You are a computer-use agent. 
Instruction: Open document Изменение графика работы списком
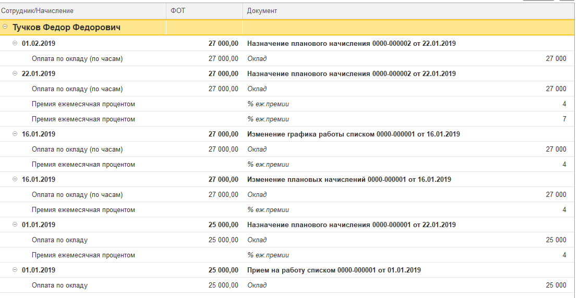pyautogui.click(x=353, y=134)
